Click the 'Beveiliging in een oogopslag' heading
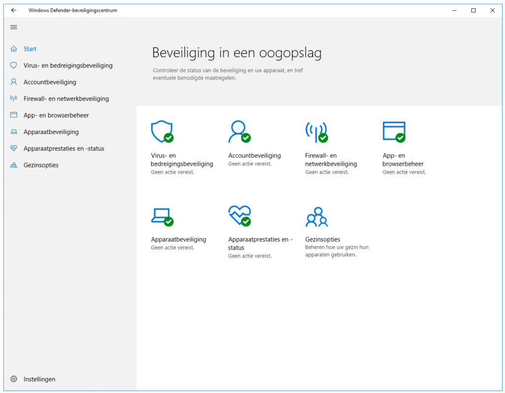 point(237,53)
